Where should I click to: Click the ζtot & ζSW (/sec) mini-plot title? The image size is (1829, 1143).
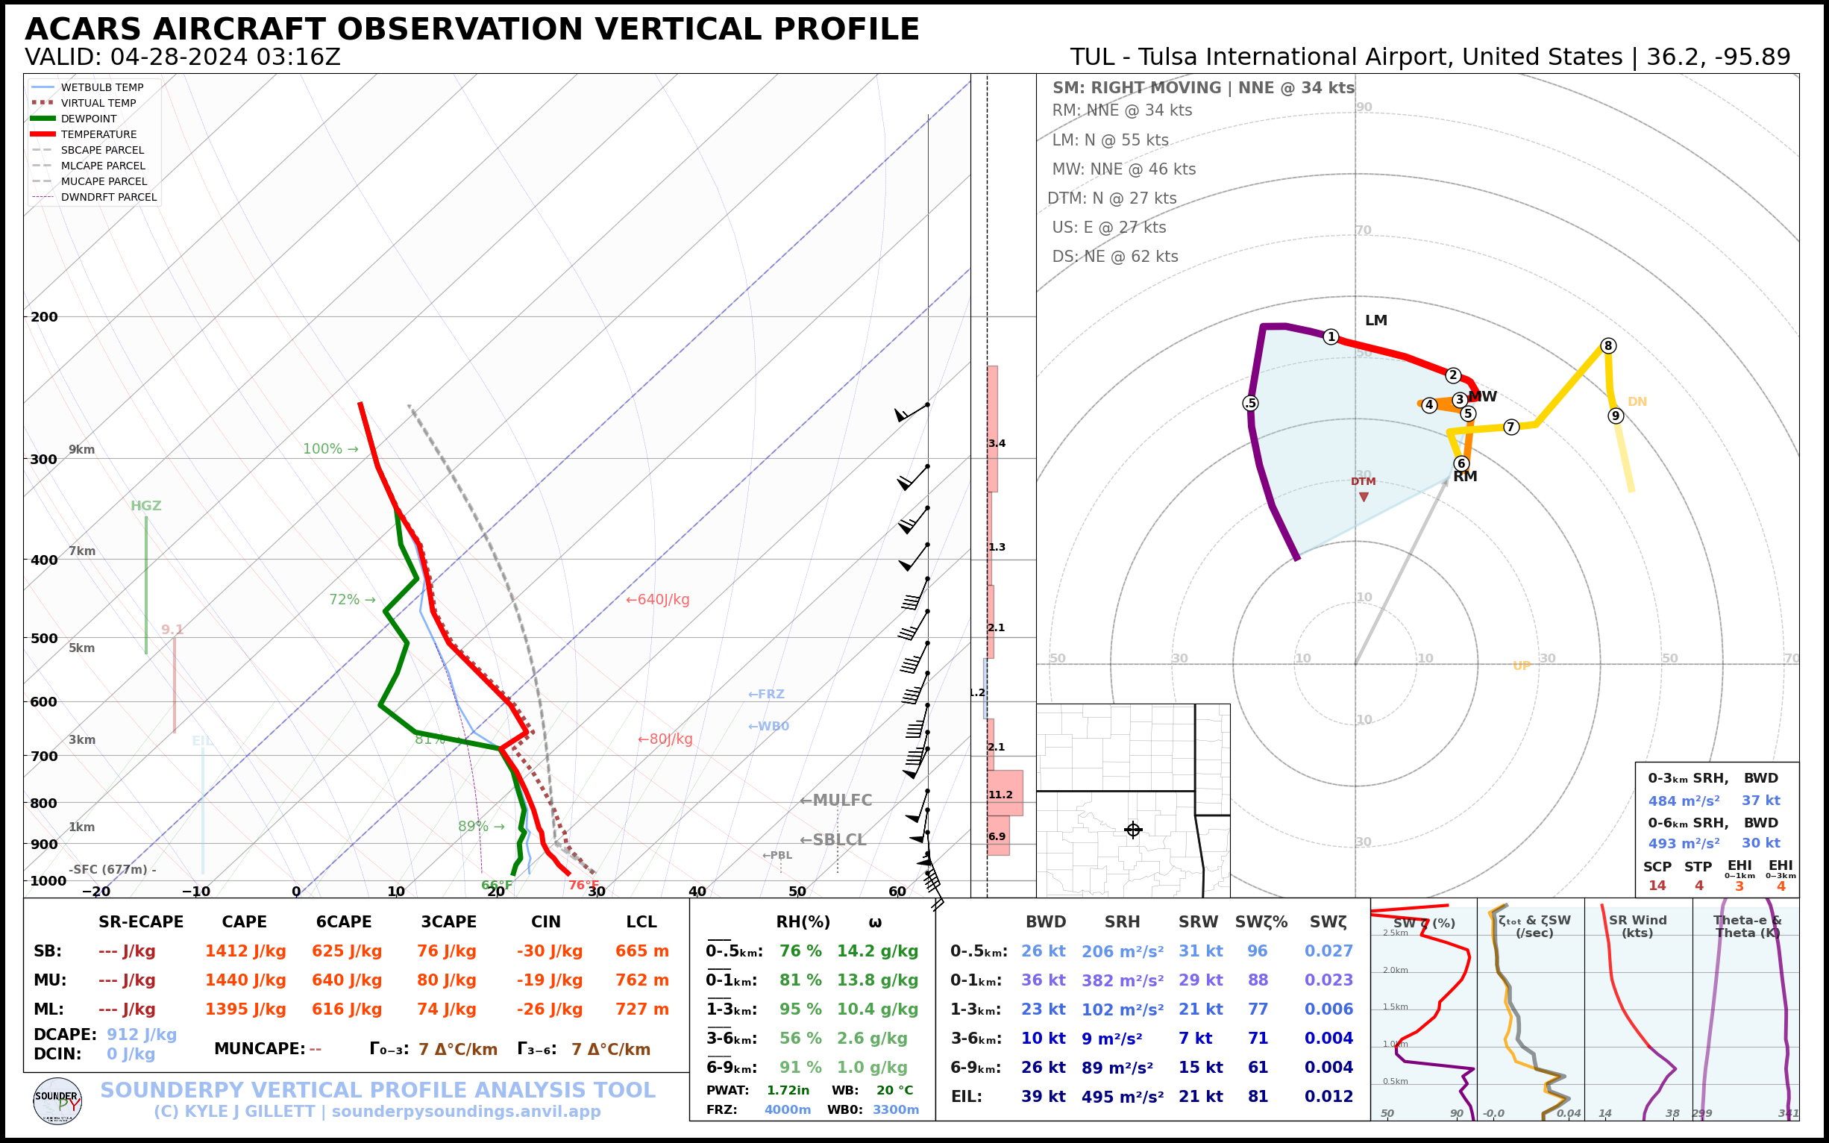tap(1534, 927)
